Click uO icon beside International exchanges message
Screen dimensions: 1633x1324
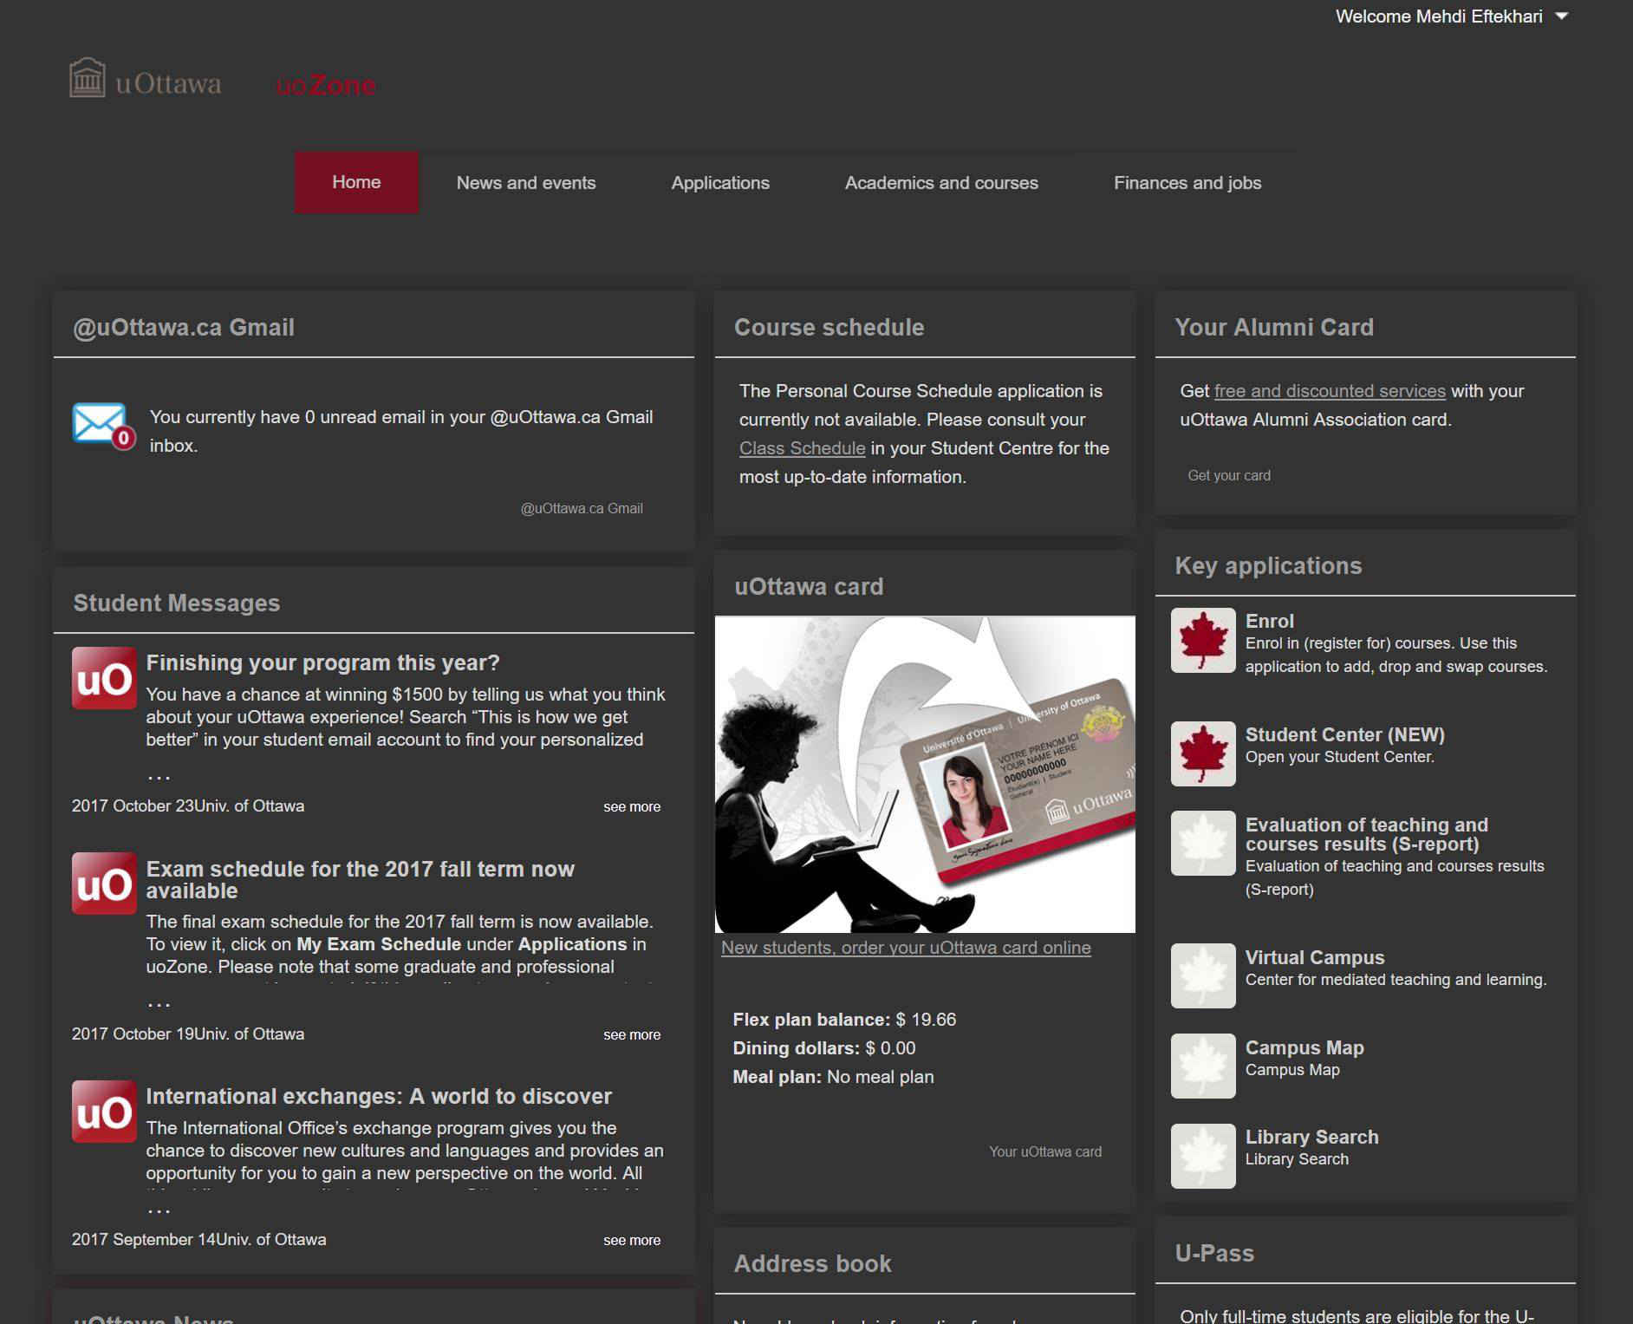click(104, 1112)
